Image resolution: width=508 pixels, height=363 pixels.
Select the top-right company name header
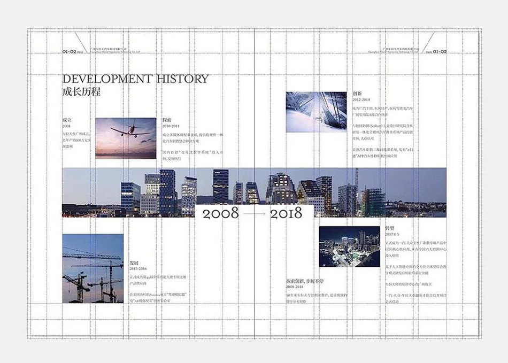coord(392,50)
